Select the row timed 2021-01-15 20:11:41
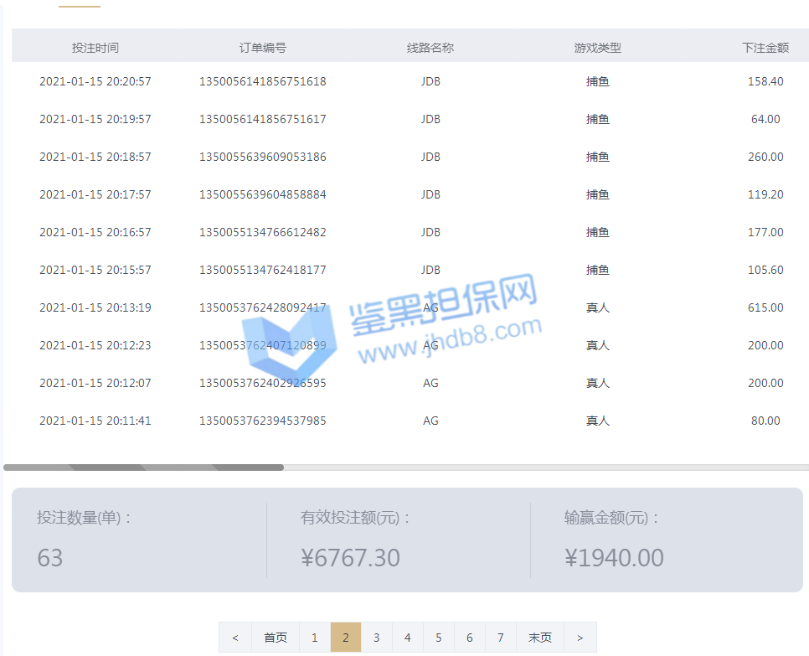The image size is (809, 656). pyautogui.click(x=95, y=421)
